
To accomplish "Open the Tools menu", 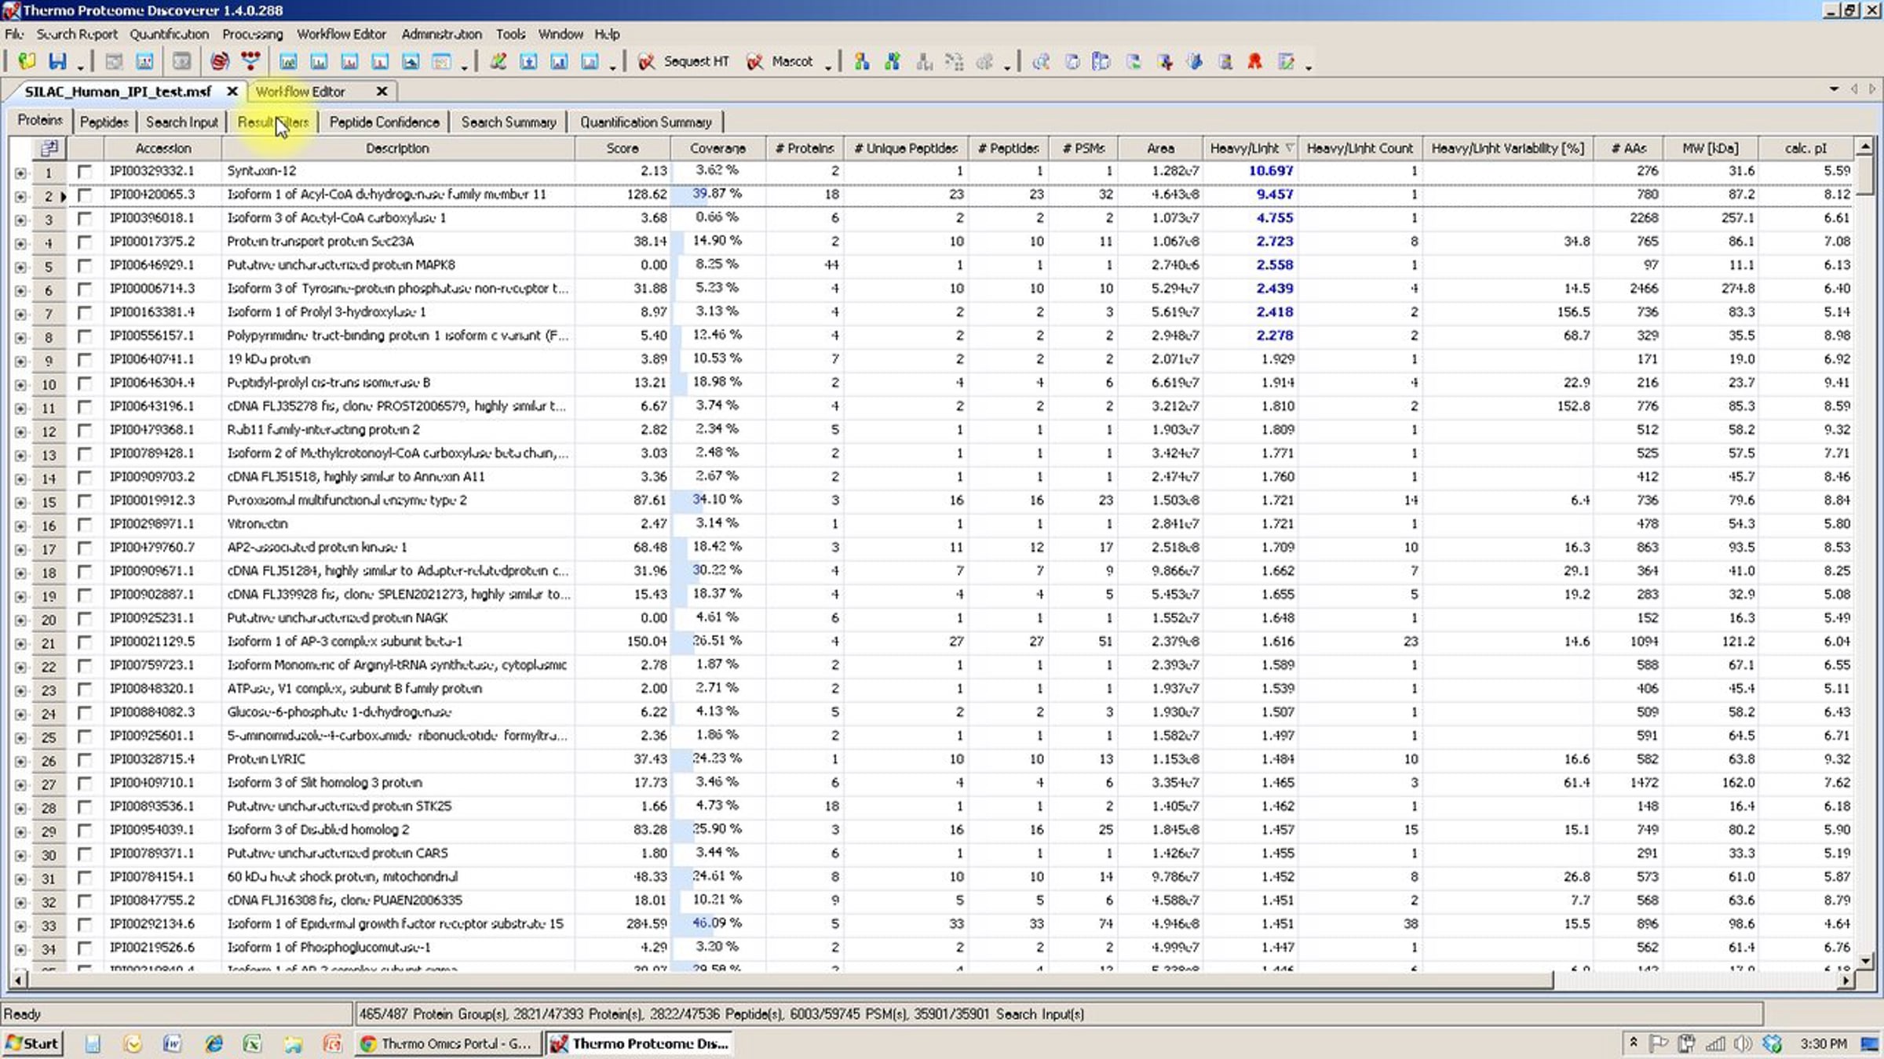I will click(x=510, y=34).
